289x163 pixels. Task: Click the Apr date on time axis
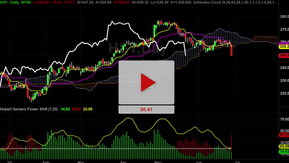pos(124,160)
